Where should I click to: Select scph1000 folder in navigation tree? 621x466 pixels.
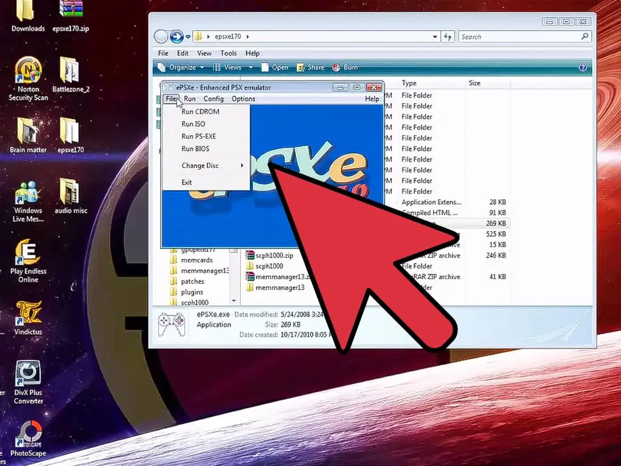coord(189,303)
